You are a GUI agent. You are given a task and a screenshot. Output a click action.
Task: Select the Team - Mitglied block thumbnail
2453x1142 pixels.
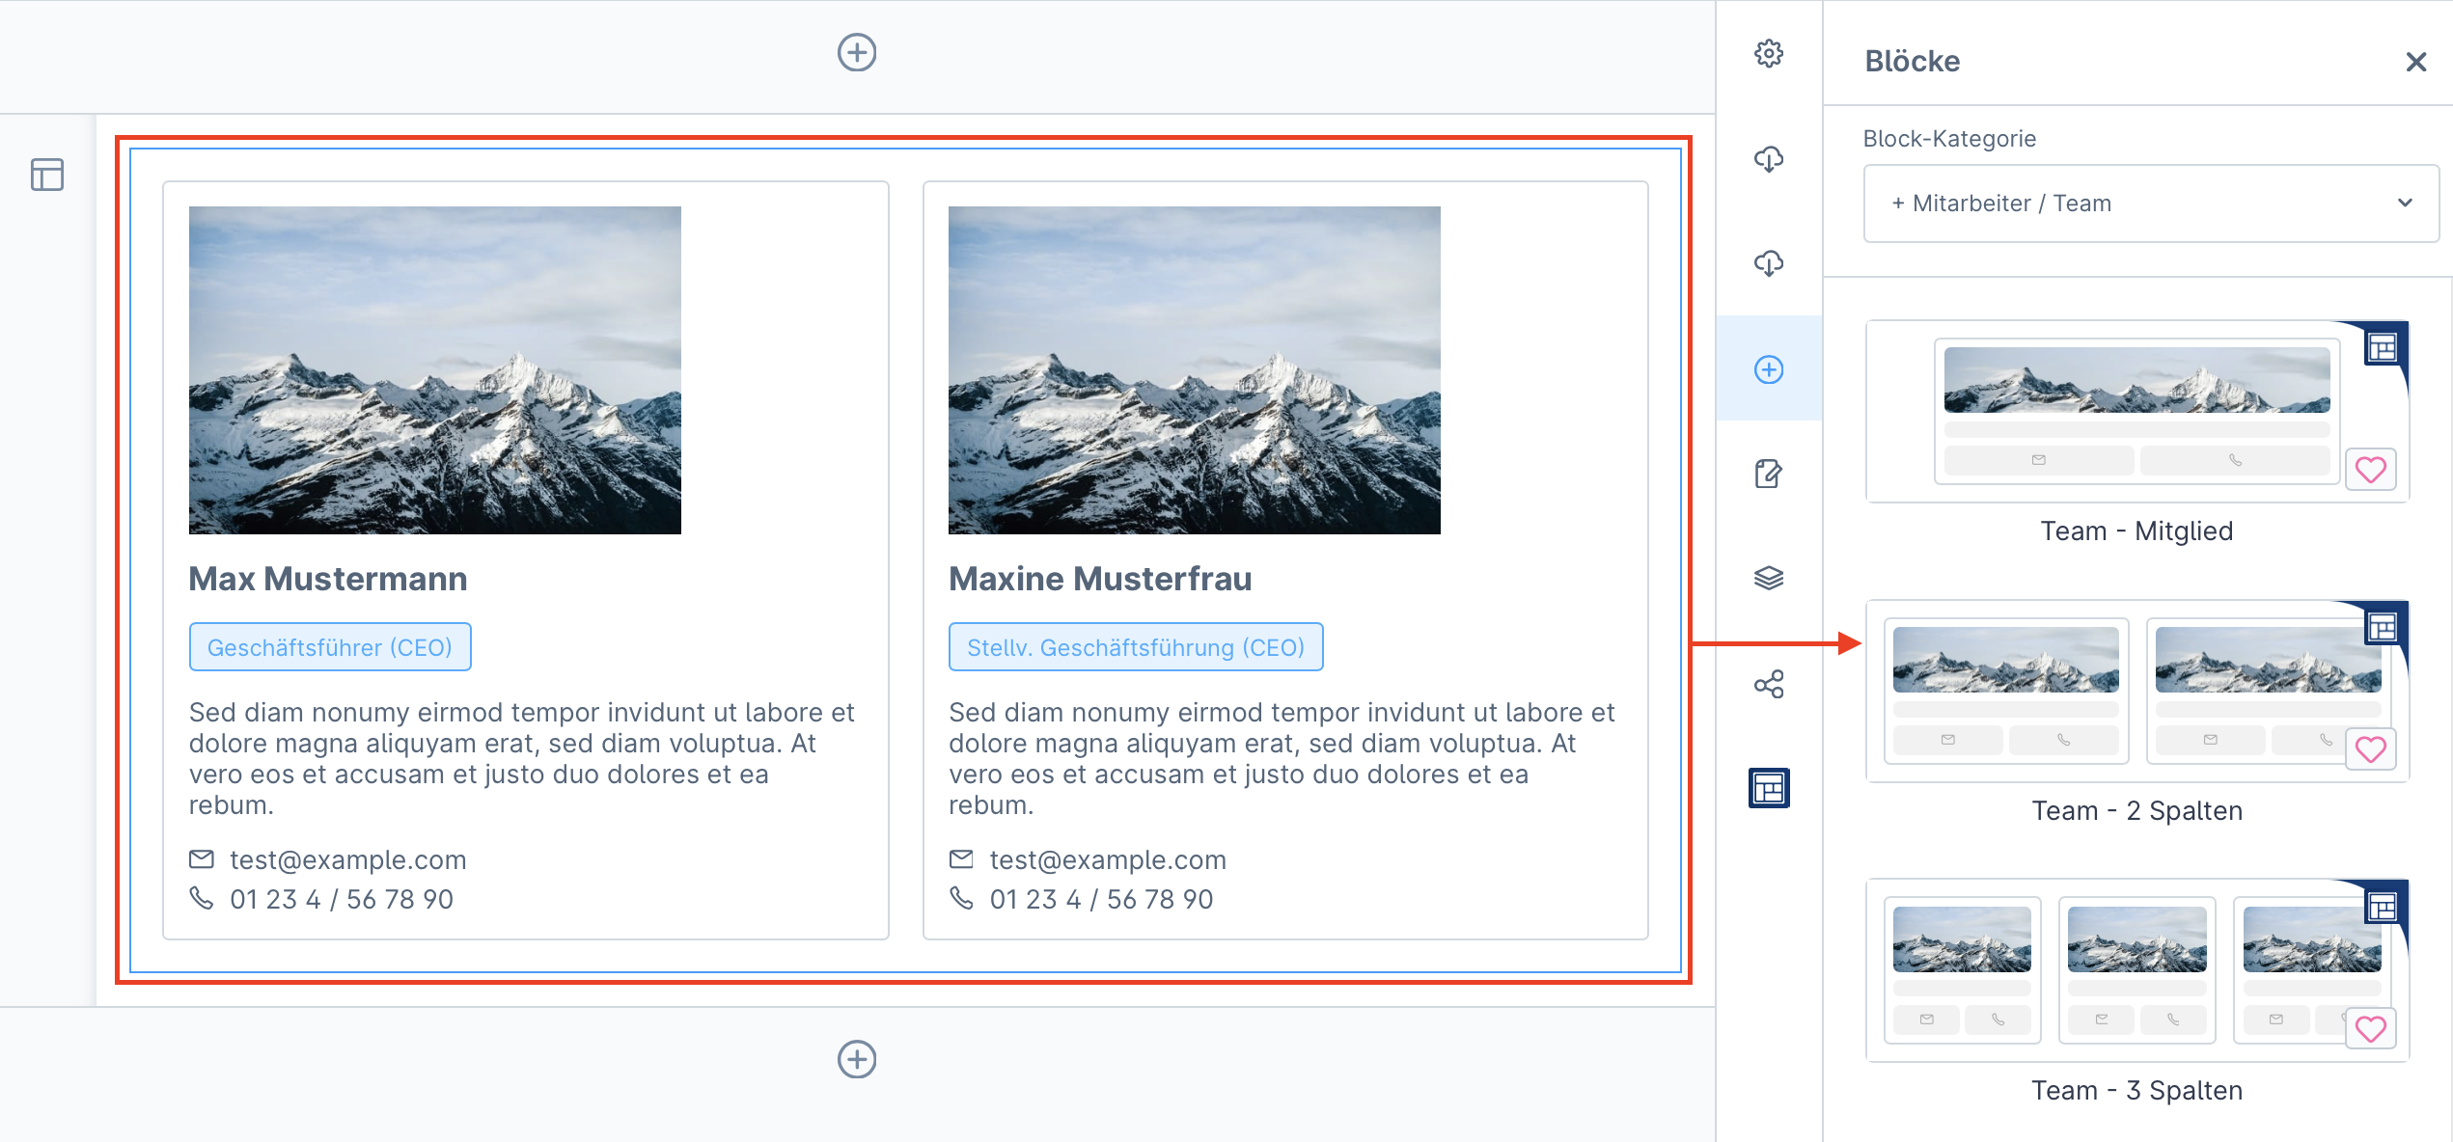click(x=2136, y=412)
